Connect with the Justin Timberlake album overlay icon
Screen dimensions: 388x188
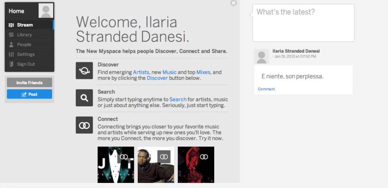pos(124,157)
